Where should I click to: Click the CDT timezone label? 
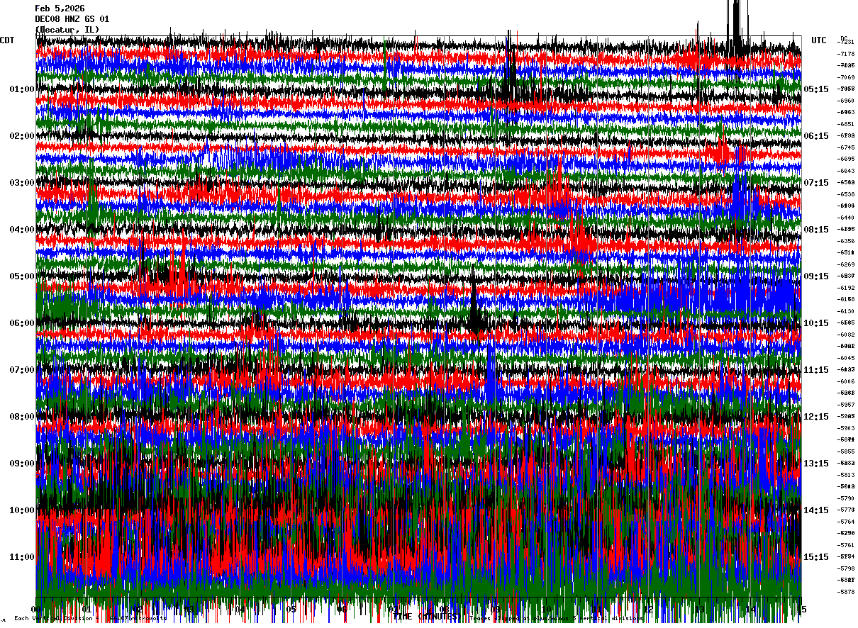point(7,40)
